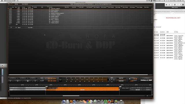Open the text properties T icon in right window
This screenshot has height=104, width=185.
point(180,5)
